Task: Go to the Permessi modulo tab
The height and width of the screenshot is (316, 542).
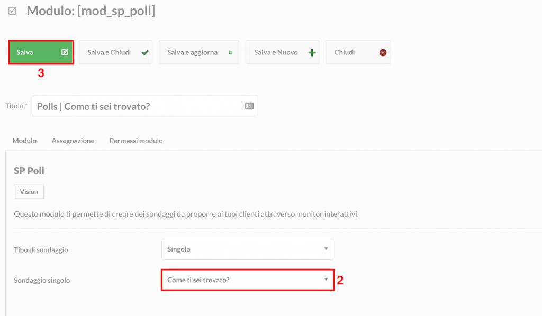Action: (136, 141)
